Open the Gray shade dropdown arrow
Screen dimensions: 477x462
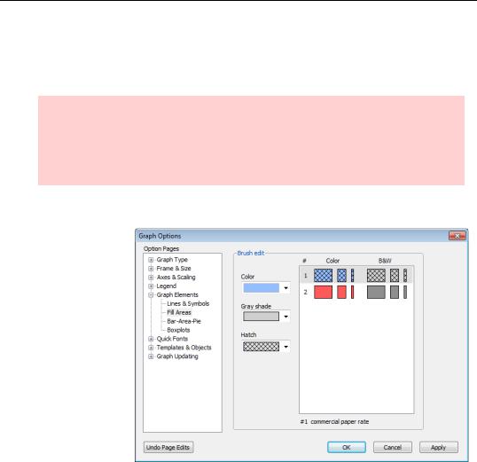tap(285, 317)
